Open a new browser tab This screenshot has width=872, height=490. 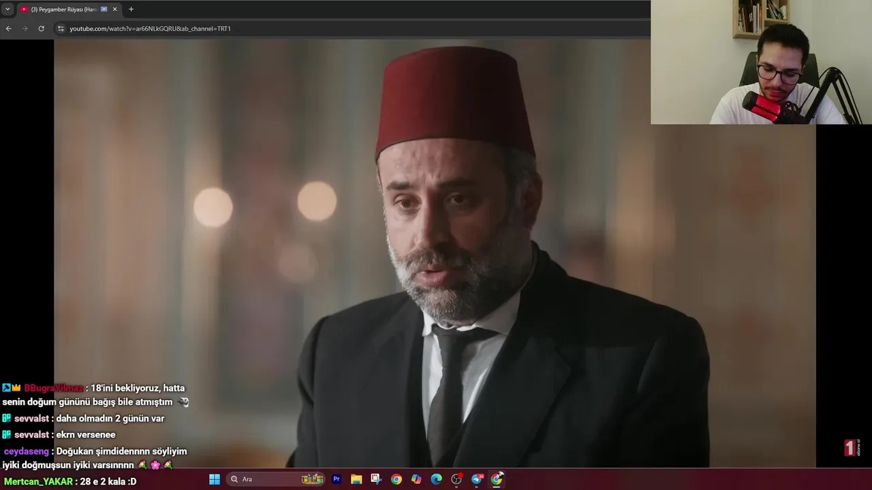[131, 10]
